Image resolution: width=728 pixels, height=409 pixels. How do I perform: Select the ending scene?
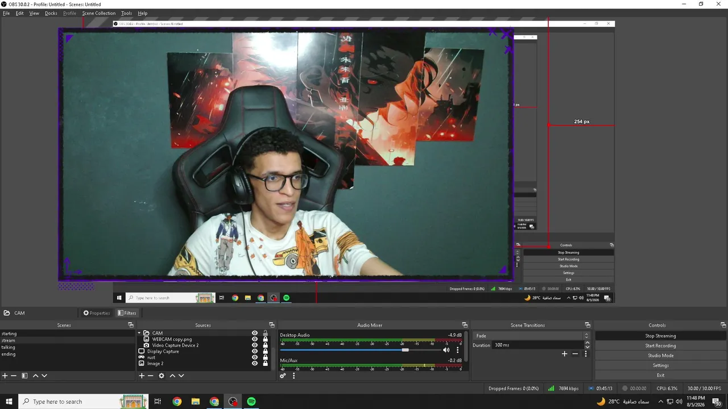pos(67,354)
